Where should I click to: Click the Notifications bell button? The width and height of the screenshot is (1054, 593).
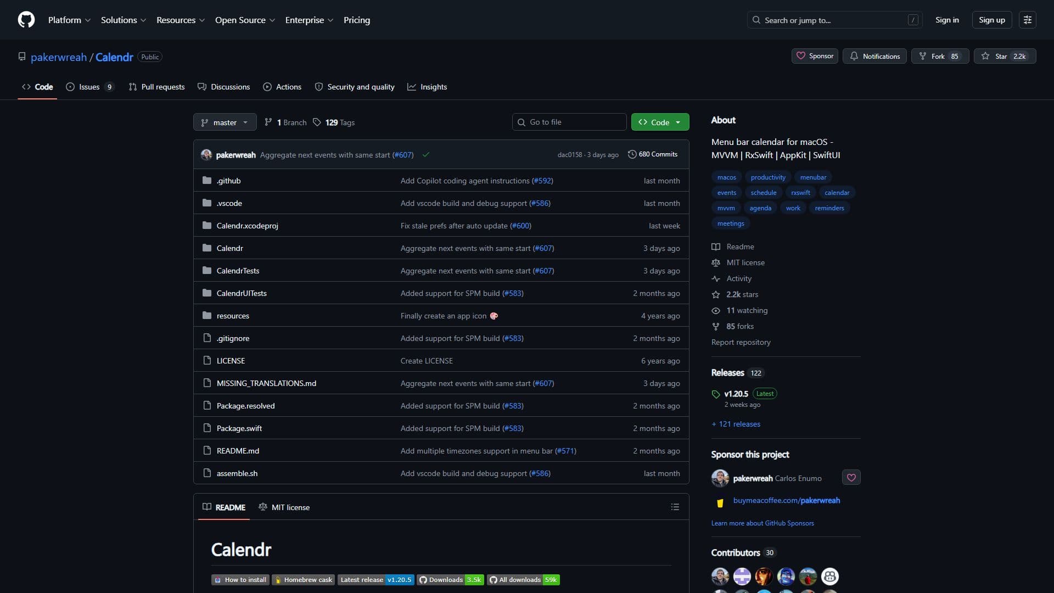tap(875, 56)
